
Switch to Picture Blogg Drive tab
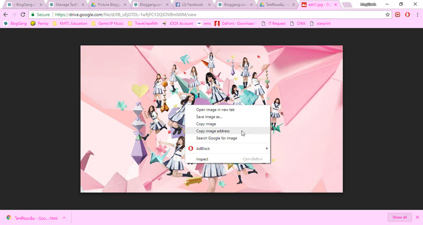pyautogui.click(x=109, y=5)
